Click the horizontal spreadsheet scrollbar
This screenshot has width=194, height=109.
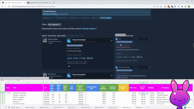point(66,105)
